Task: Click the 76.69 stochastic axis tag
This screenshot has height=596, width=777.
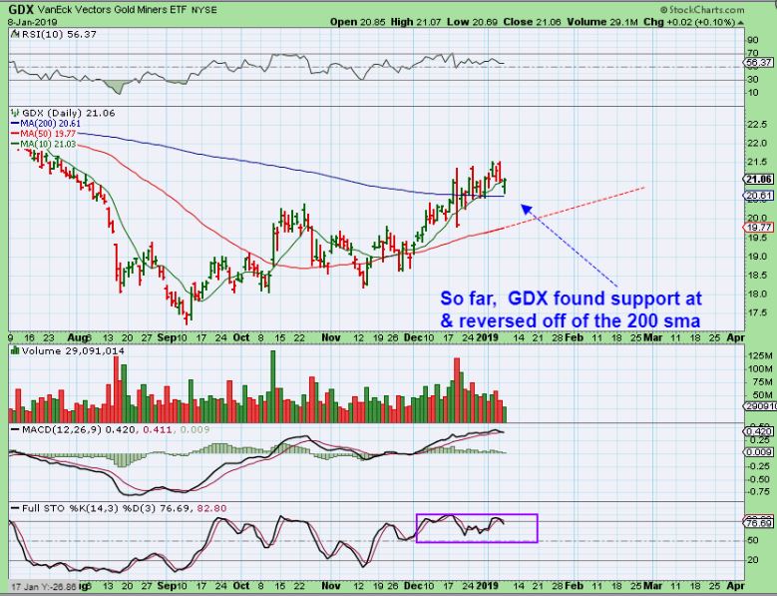Action: point(759,523)
